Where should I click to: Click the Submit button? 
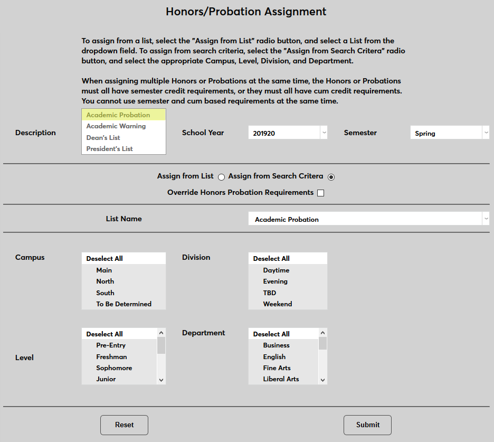click(x=367, y=425)
